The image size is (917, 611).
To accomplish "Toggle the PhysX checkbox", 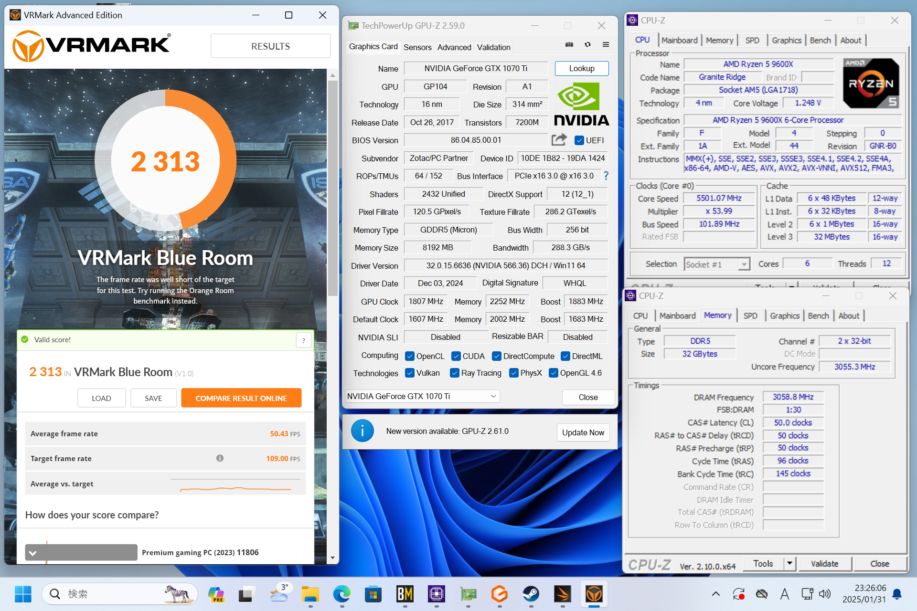I will click(x=513, y=373).
